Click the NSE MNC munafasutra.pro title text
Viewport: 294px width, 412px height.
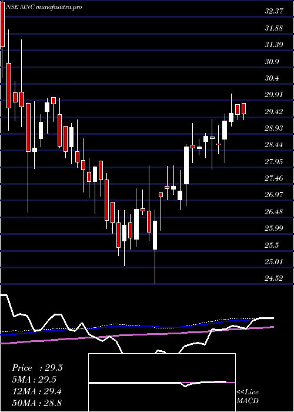[x=44, y=7]
